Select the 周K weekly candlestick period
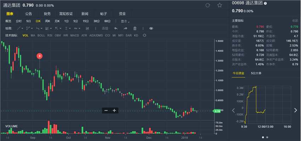This screenshot has width=301, height=141. (x=47, y=21)
